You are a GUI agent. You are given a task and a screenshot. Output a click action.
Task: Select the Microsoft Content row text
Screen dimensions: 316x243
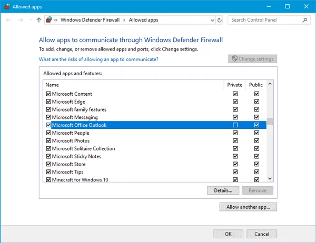[72, 94]
